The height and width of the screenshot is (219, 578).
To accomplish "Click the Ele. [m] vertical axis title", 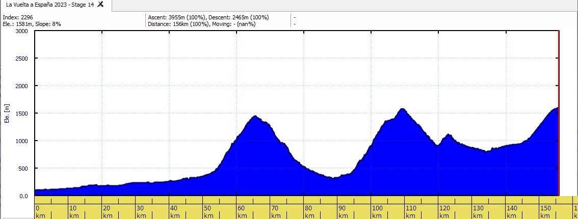I will point(8,113).
